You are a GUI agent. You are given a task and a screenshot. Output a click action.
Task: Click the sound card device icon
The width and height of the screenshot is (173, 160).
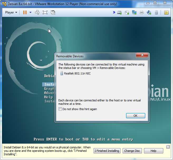(x=149, y=12)
